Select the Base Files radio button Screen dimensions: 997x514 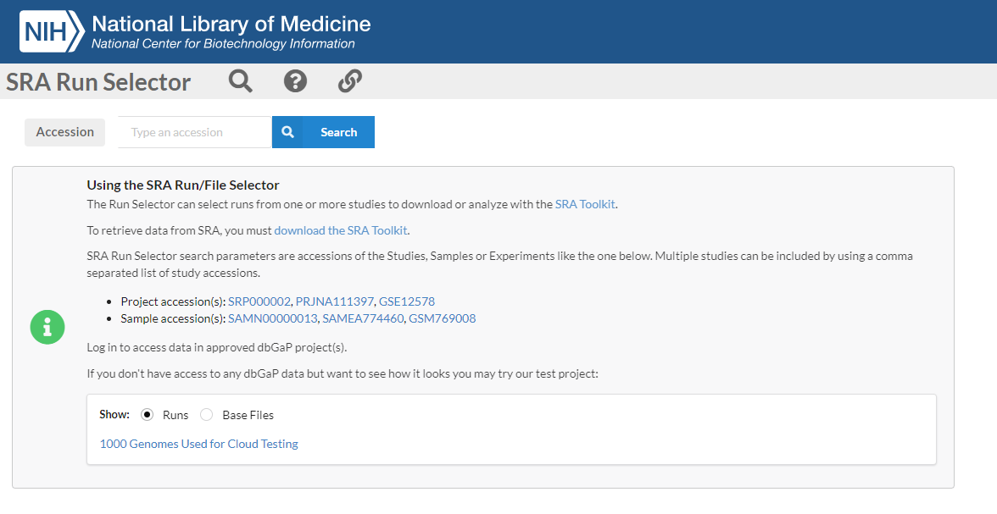[207, 415]
